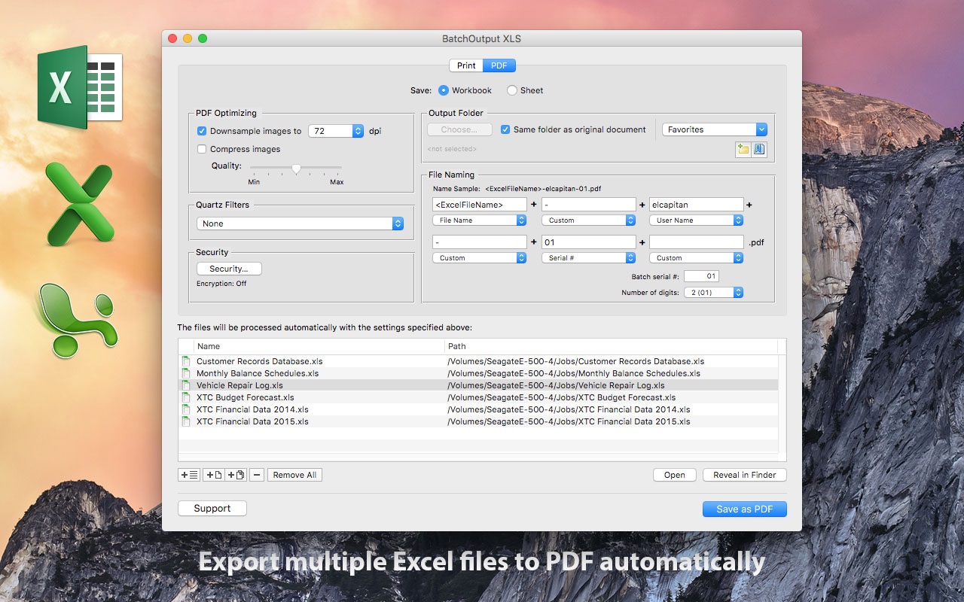Click the add favorite folder icon

[743, 149]
